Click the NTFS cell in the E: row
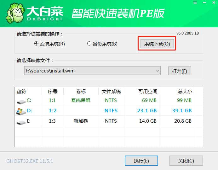The image size is (218, 170). 111,121
